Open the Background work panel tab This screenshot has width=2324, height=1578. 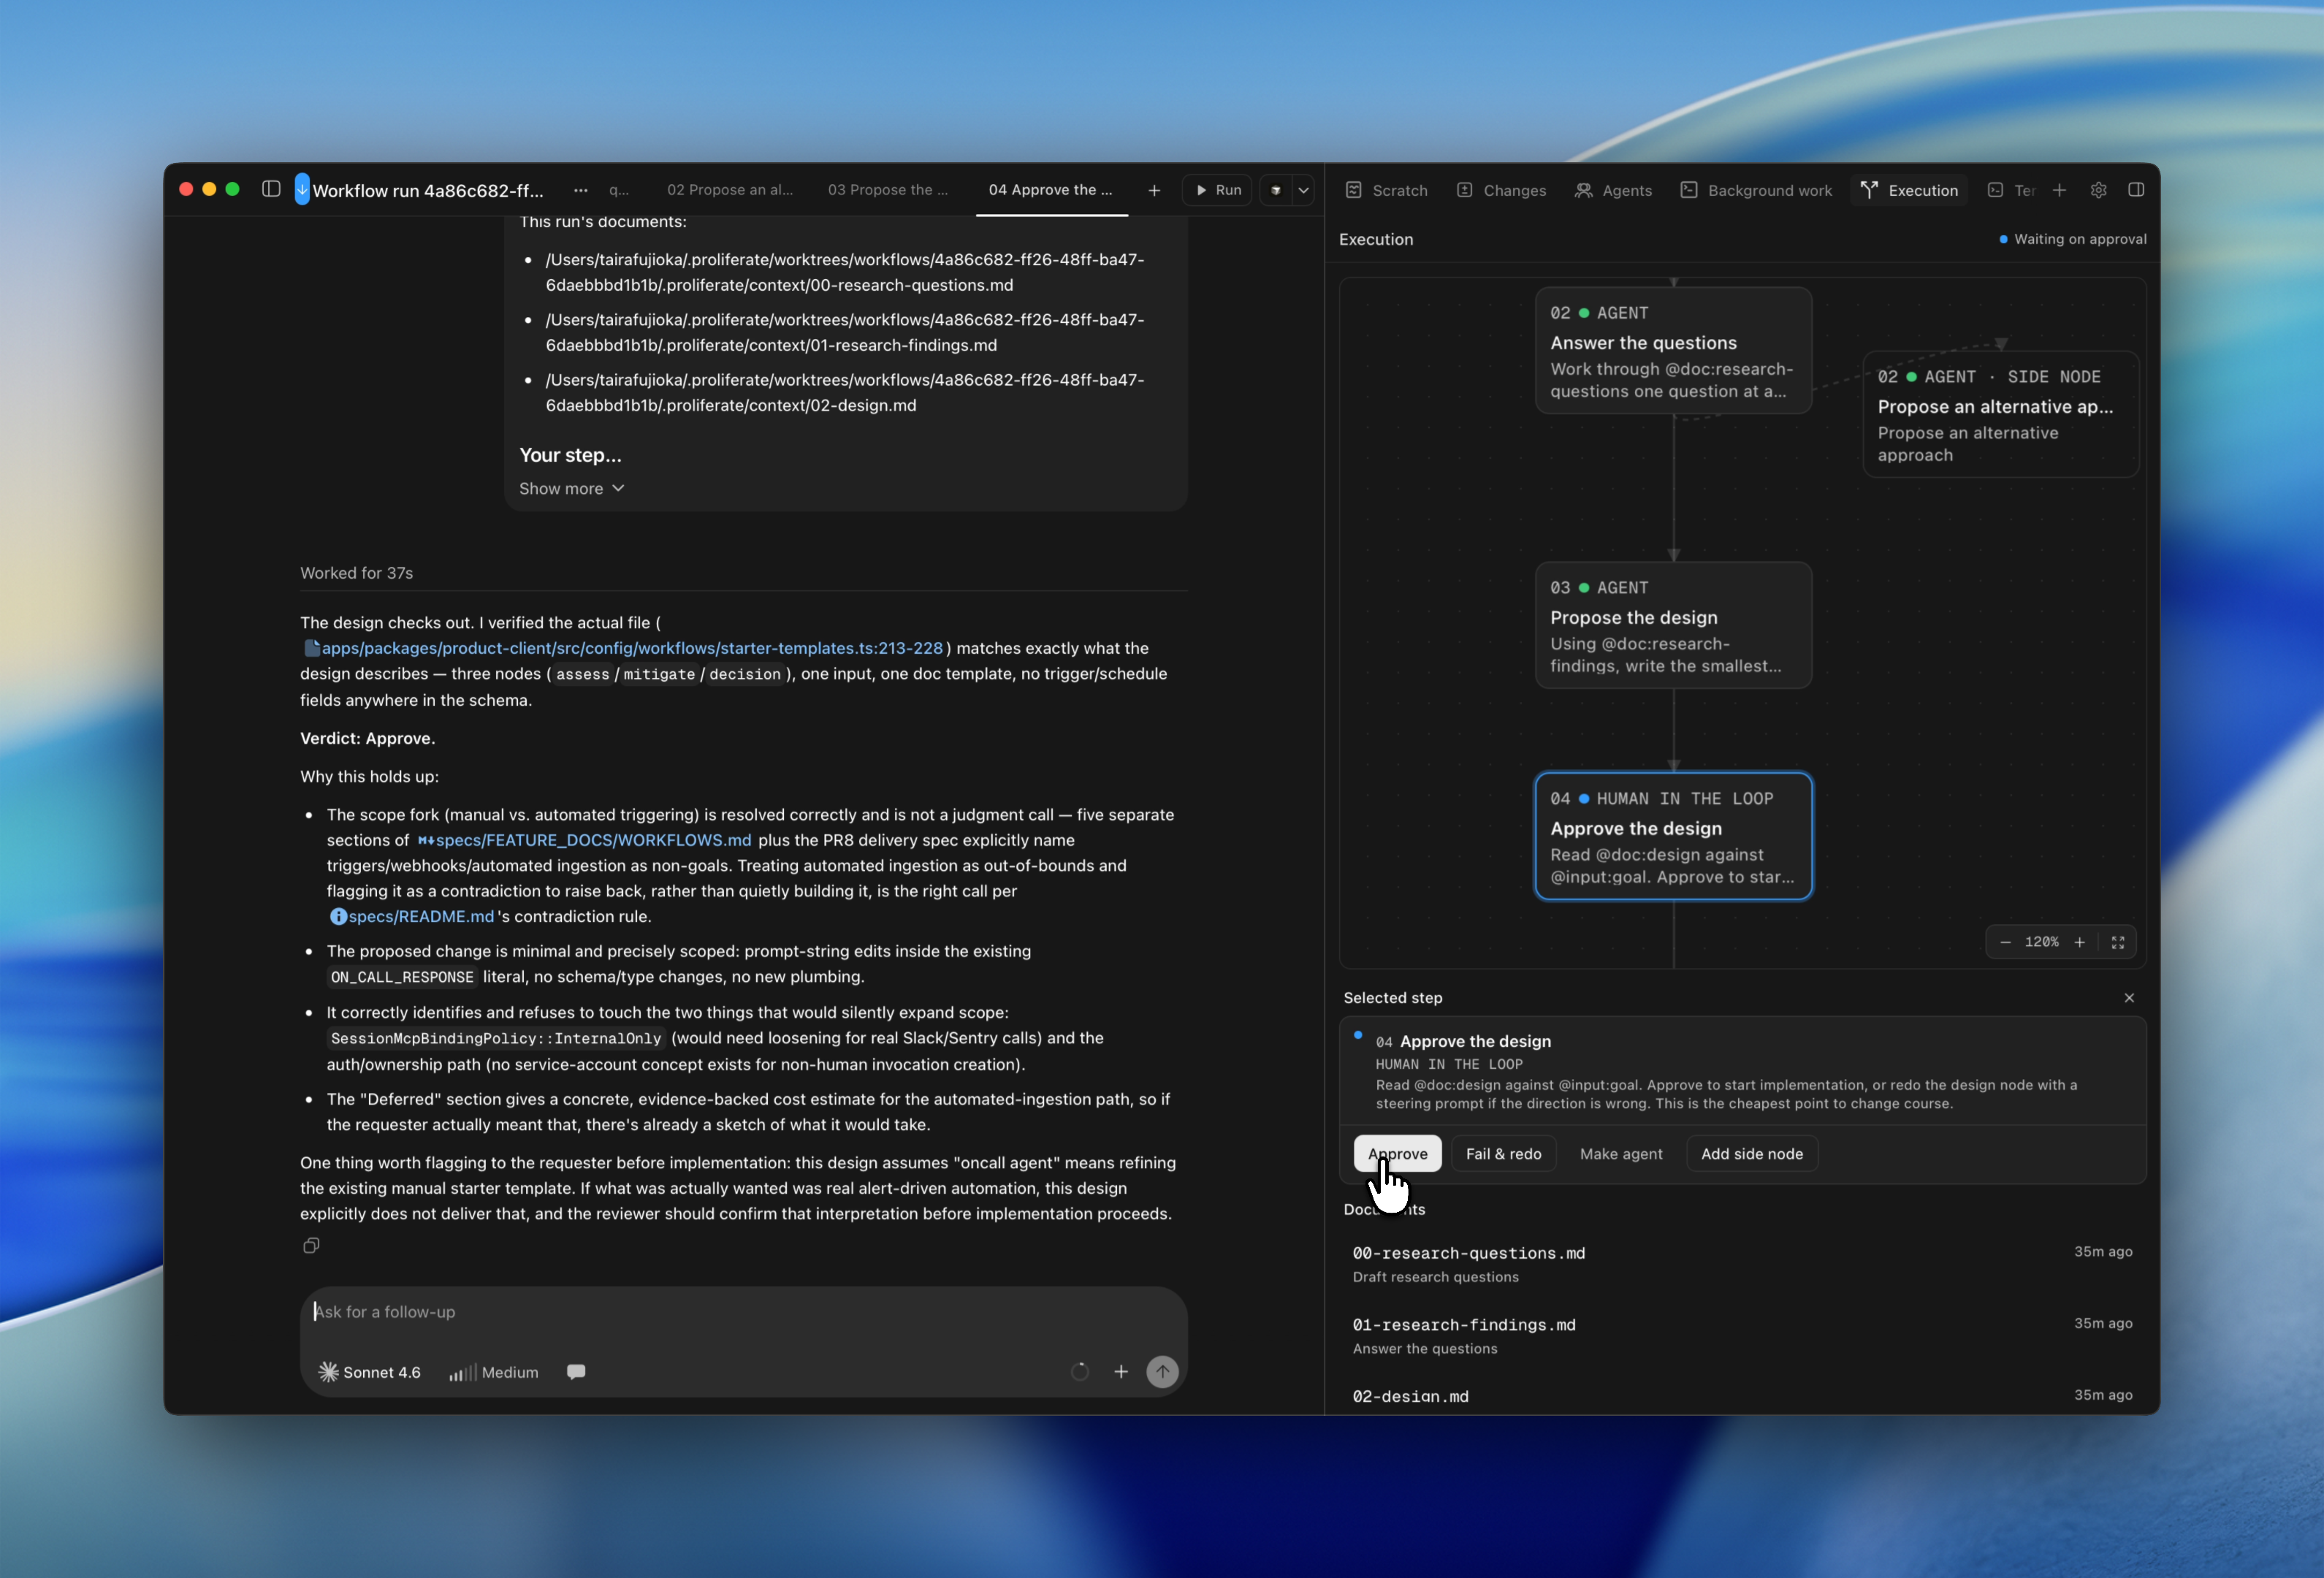coord(1756,190)
